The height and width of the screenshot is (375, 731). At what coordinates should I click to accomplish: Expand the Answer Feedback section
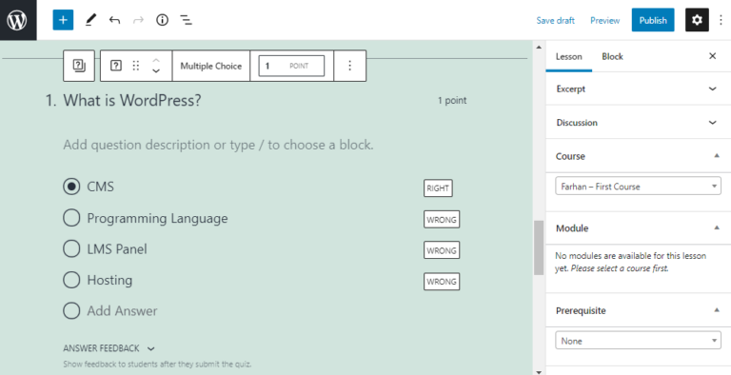[109, 348]
